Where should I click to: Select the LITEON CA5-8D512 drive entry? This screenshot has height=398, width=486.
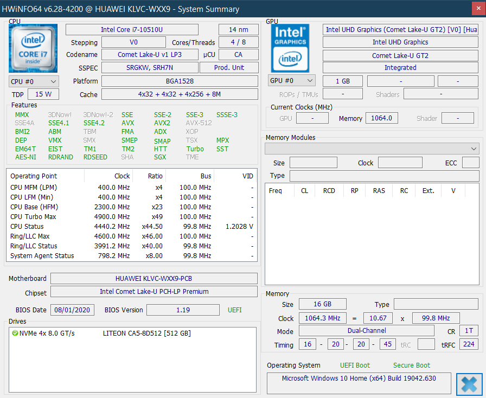click(146, 333)
